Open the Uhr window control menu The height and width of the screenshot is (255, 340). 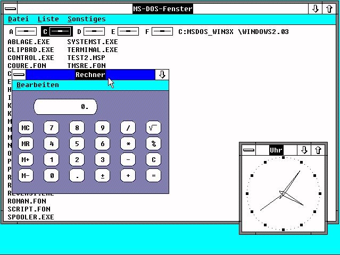click(248, 150)
